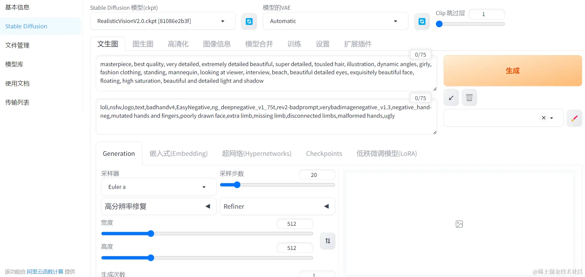The width and height of the screenshot is (585, 277).
Task: Click into the positive prompt text area
Action: 266,73
